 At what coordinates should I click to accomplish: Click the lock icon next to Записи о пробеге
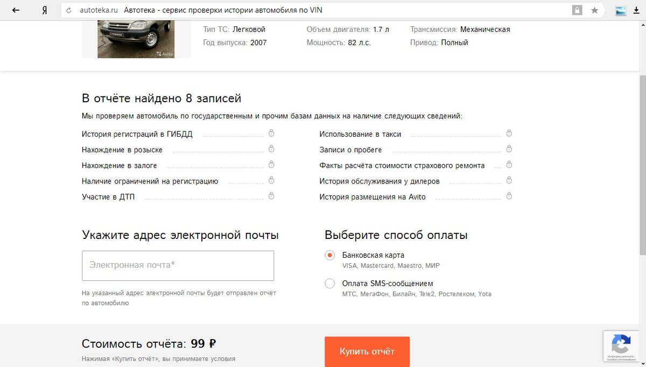509,149
